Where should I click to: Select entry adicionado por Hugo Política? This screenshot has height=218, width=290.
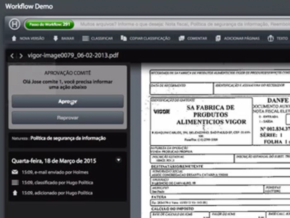pos(57,193)
